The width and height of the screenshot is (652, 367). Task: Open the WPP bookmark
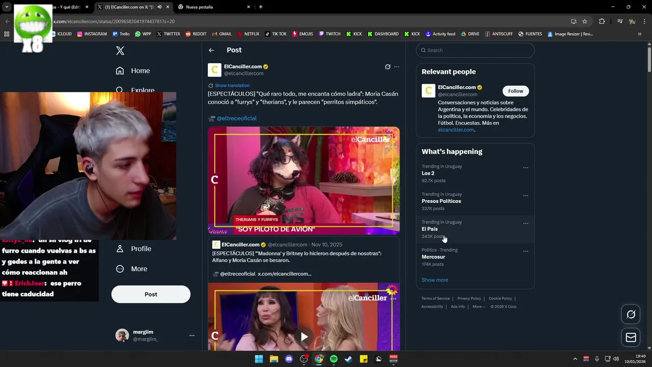coord(143,34)
